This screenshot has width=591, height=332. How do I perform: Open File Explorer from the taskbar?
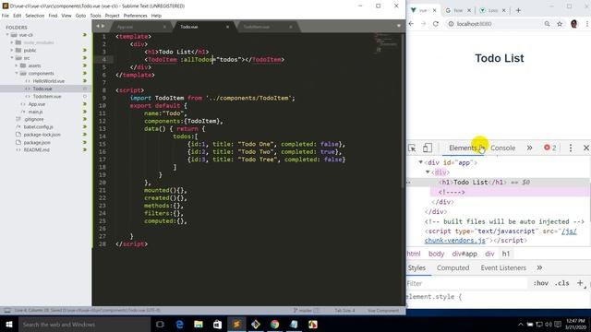199,324
